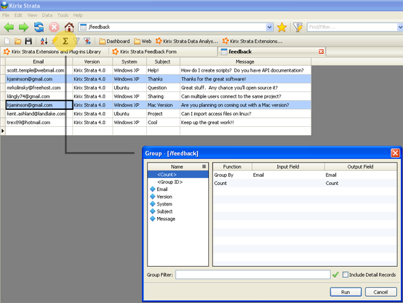The image size is (403, 303).
Task: Open Kirix Strata Data Analys... bookmark
Action: [187, 41]
